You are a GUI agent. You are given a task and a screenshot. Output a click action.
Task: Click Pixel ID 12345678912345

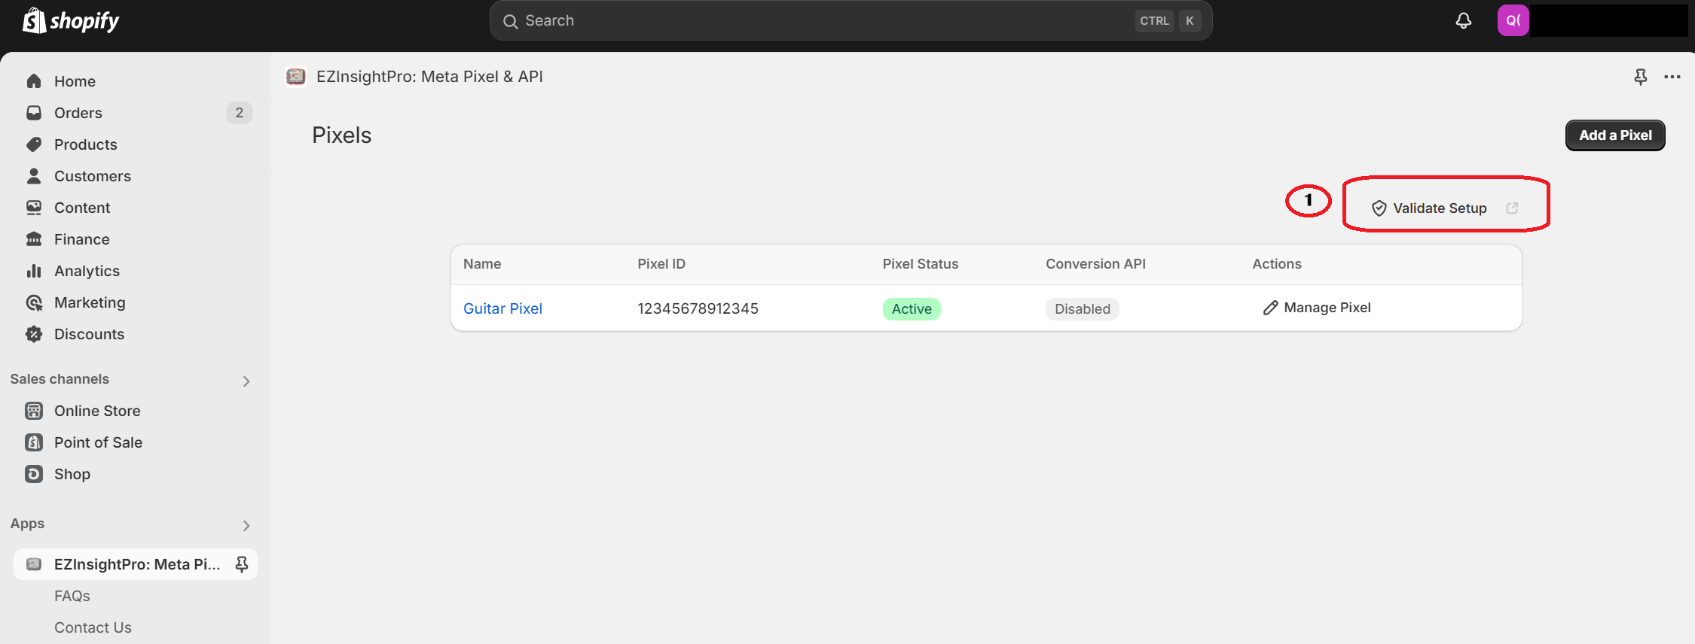click(x=698, y=308)
